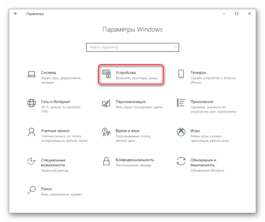
Task: Click the Персонализация paintbrush icon
Action: click(106, 103)
